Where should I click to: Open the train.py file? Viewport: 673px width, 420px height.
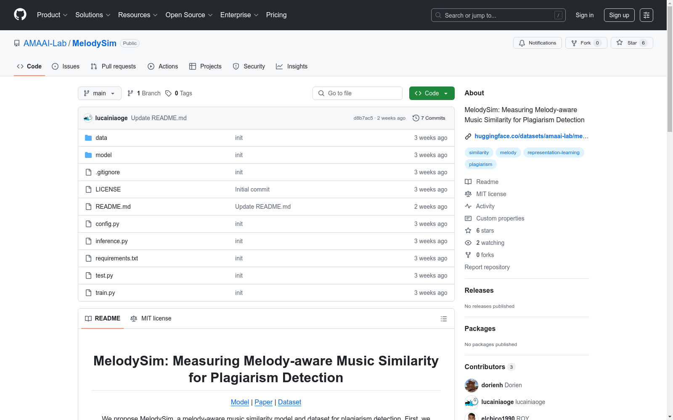(x=105, y=293)
